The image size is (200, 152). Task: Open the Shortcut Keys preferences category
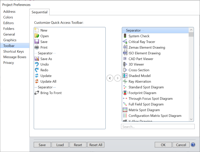pos(13,51)
